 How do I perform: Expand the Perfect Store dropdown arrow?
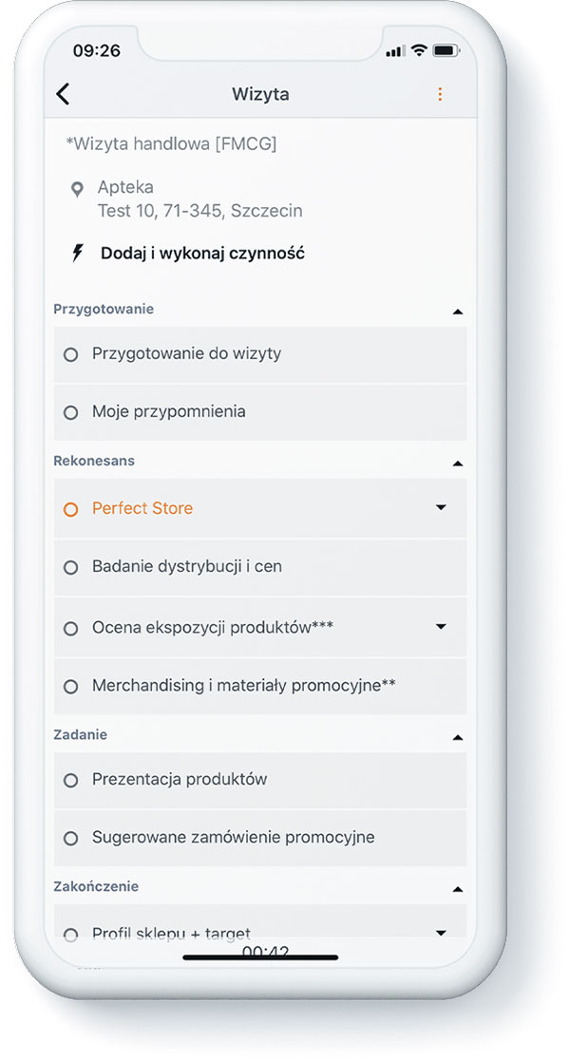pyautogui.click(x=441, y=507)
